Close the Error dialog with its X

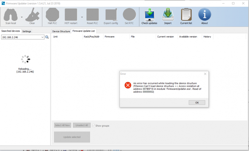click(x=205, y=74)
